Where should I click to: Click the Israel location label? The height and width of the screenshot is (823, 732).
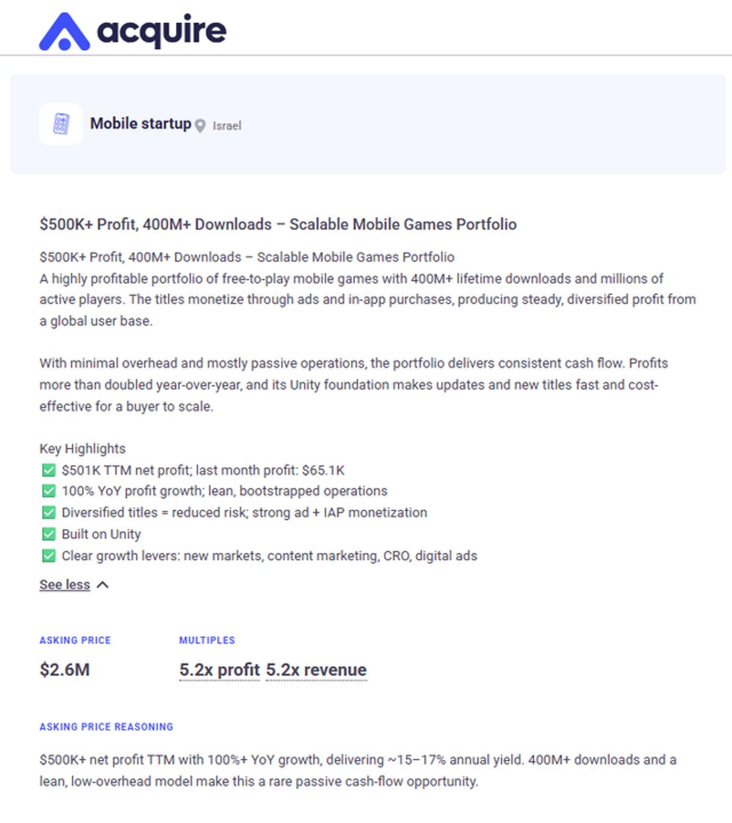coord(227,126)
